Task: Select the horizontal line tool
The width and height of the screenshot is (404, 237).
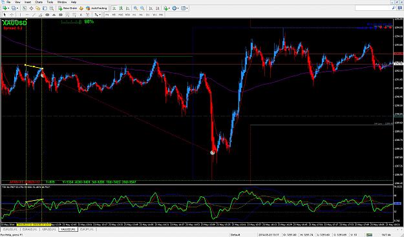Action: [x=27, y=15]
